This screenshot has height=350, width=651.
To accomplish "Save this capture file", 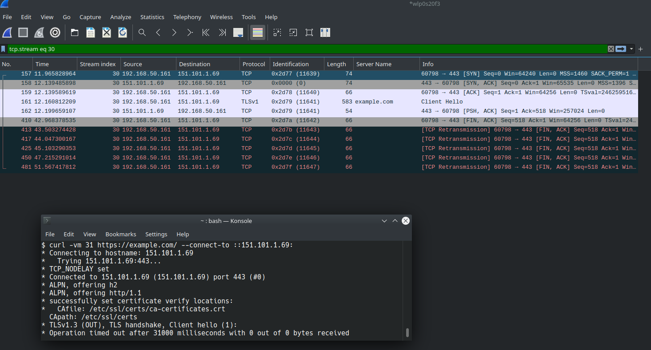I will coord(91,32).
